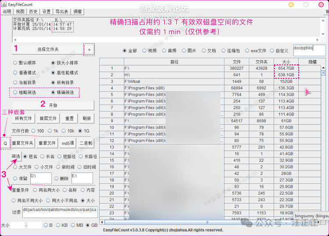This screenshot has height=236, width=329.
Task: Click the 大小 column header
Action: 286,62
